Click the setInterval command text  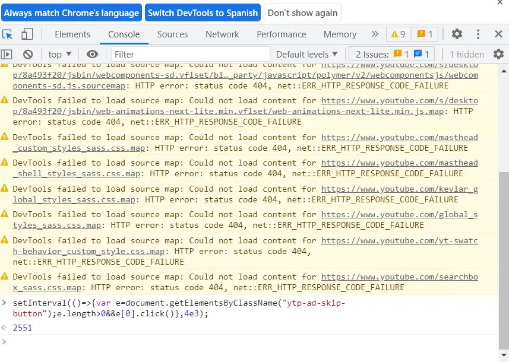tap(179, 308)
